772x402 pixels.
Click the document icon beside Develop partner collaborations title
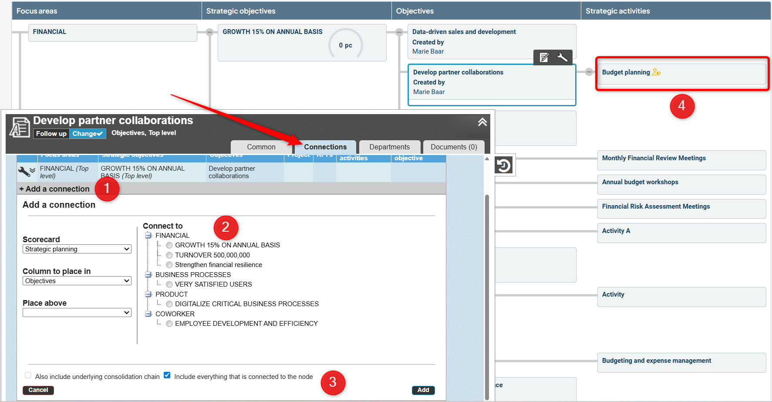[20, 127]
